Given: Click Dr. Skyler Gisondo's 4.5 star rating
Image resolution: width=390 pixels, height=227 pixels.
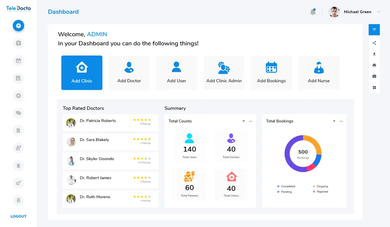Looking at the screenshot, I should [x=142, y=159].
